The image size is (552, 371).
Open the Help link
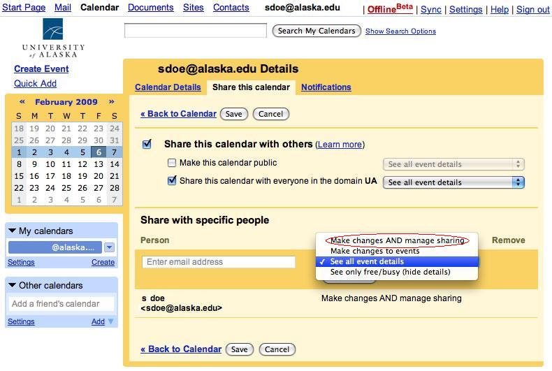tap(500, 10)
